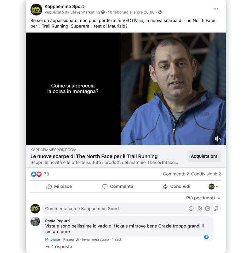Image resolution: width=252 pixels, height=253 pixels.
Task: Click the Commenta come Kappaemme Sport field
Action: tap(131, 208)
